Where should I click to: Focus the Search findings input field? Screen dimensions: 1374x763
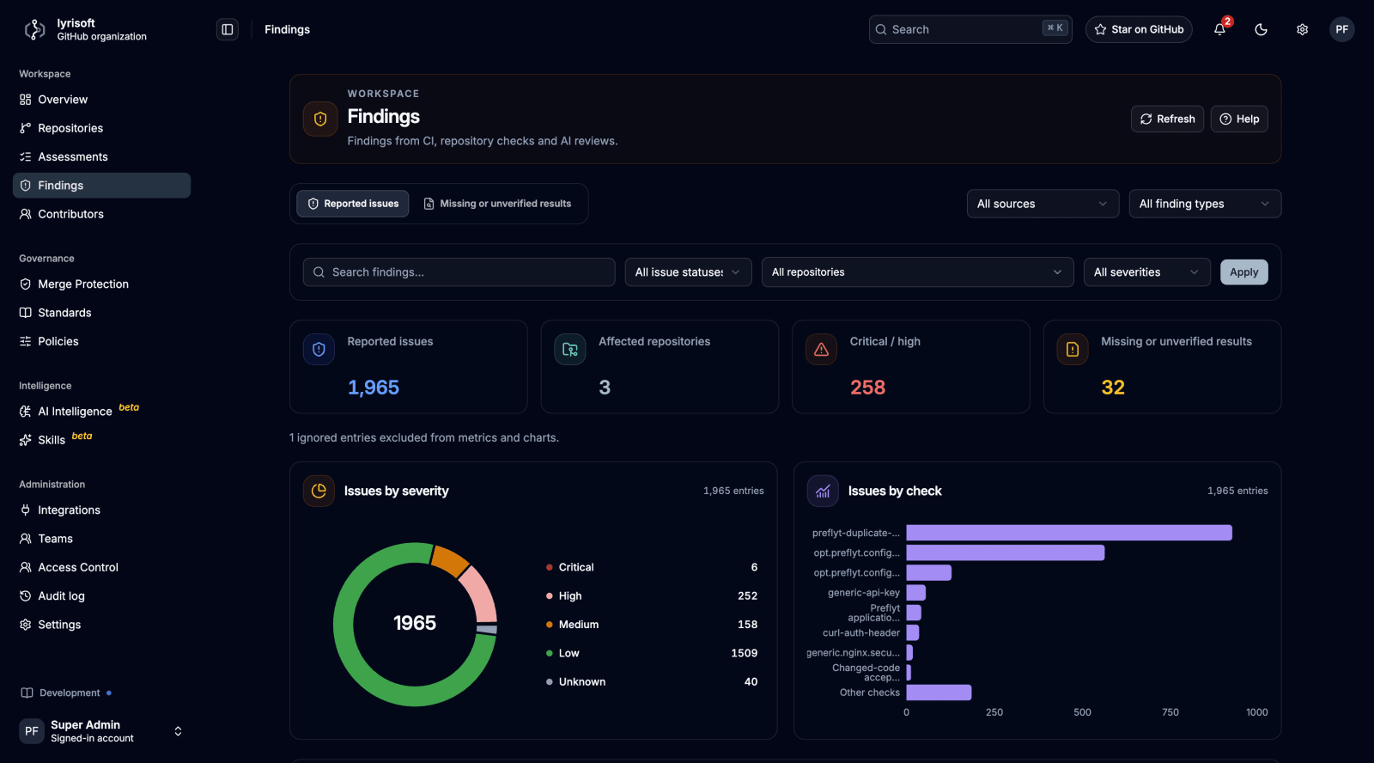click(459, 272)
